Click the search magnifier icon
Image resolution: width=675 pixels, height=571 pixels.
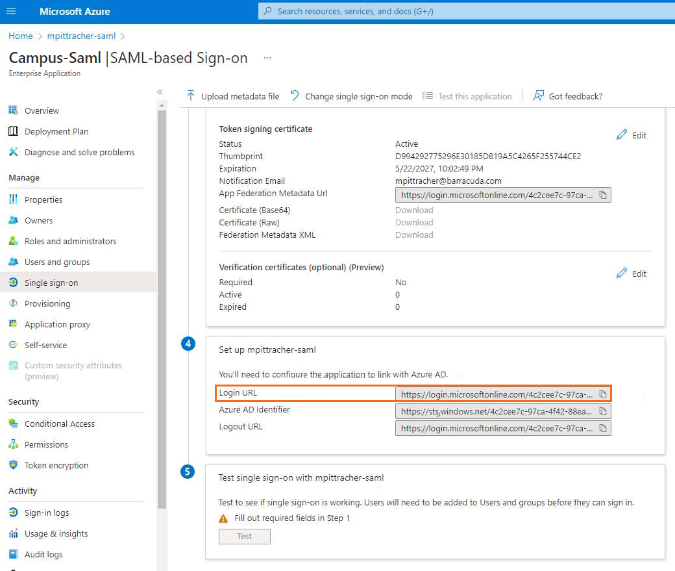(x=268, y=11)
